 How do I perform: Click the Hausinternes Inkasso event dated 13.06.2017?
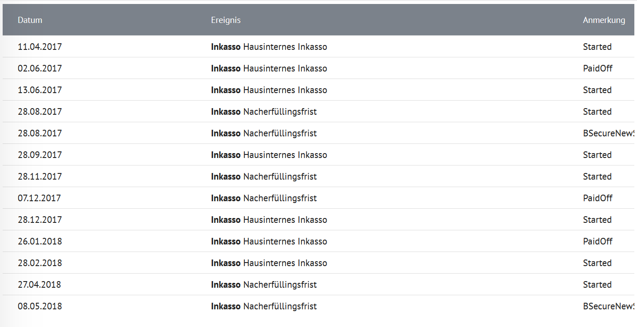point(269,90)
